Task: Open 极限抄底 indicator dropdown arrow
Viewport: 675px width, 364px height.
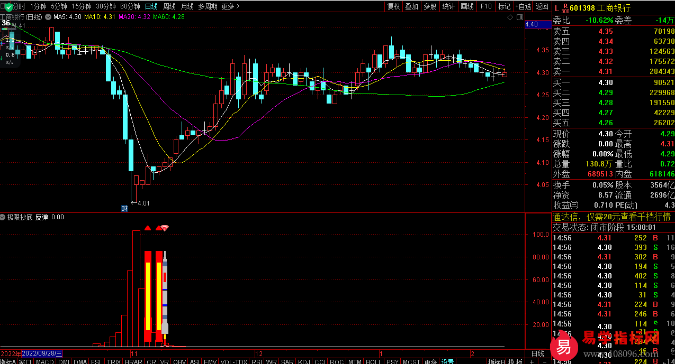Action: 3,217
